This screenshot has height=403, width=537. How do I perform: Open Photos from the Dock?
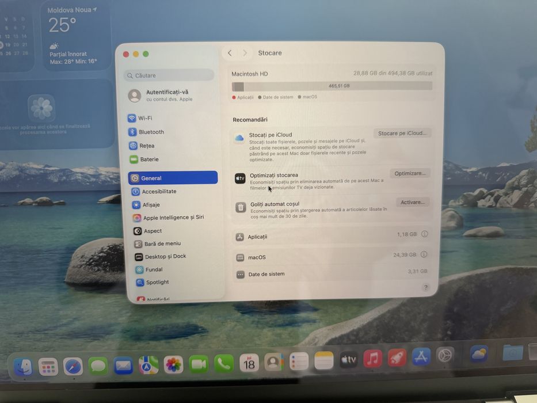[x=173, y=364]
